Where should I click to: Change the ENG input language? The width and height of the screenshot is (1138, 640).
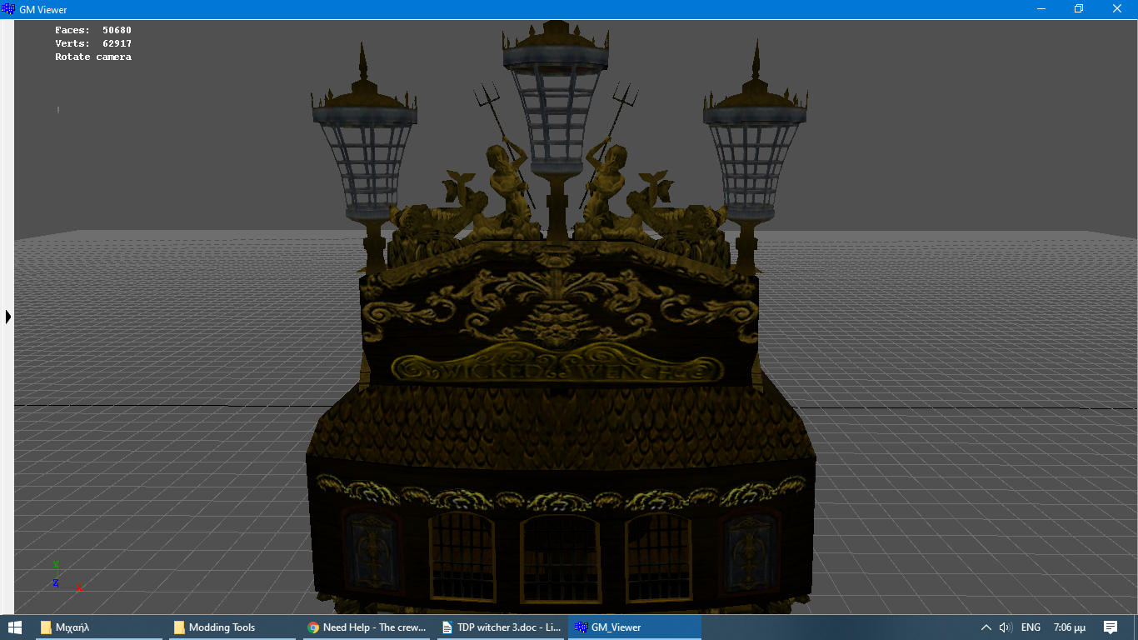[x=1031, y=627]
